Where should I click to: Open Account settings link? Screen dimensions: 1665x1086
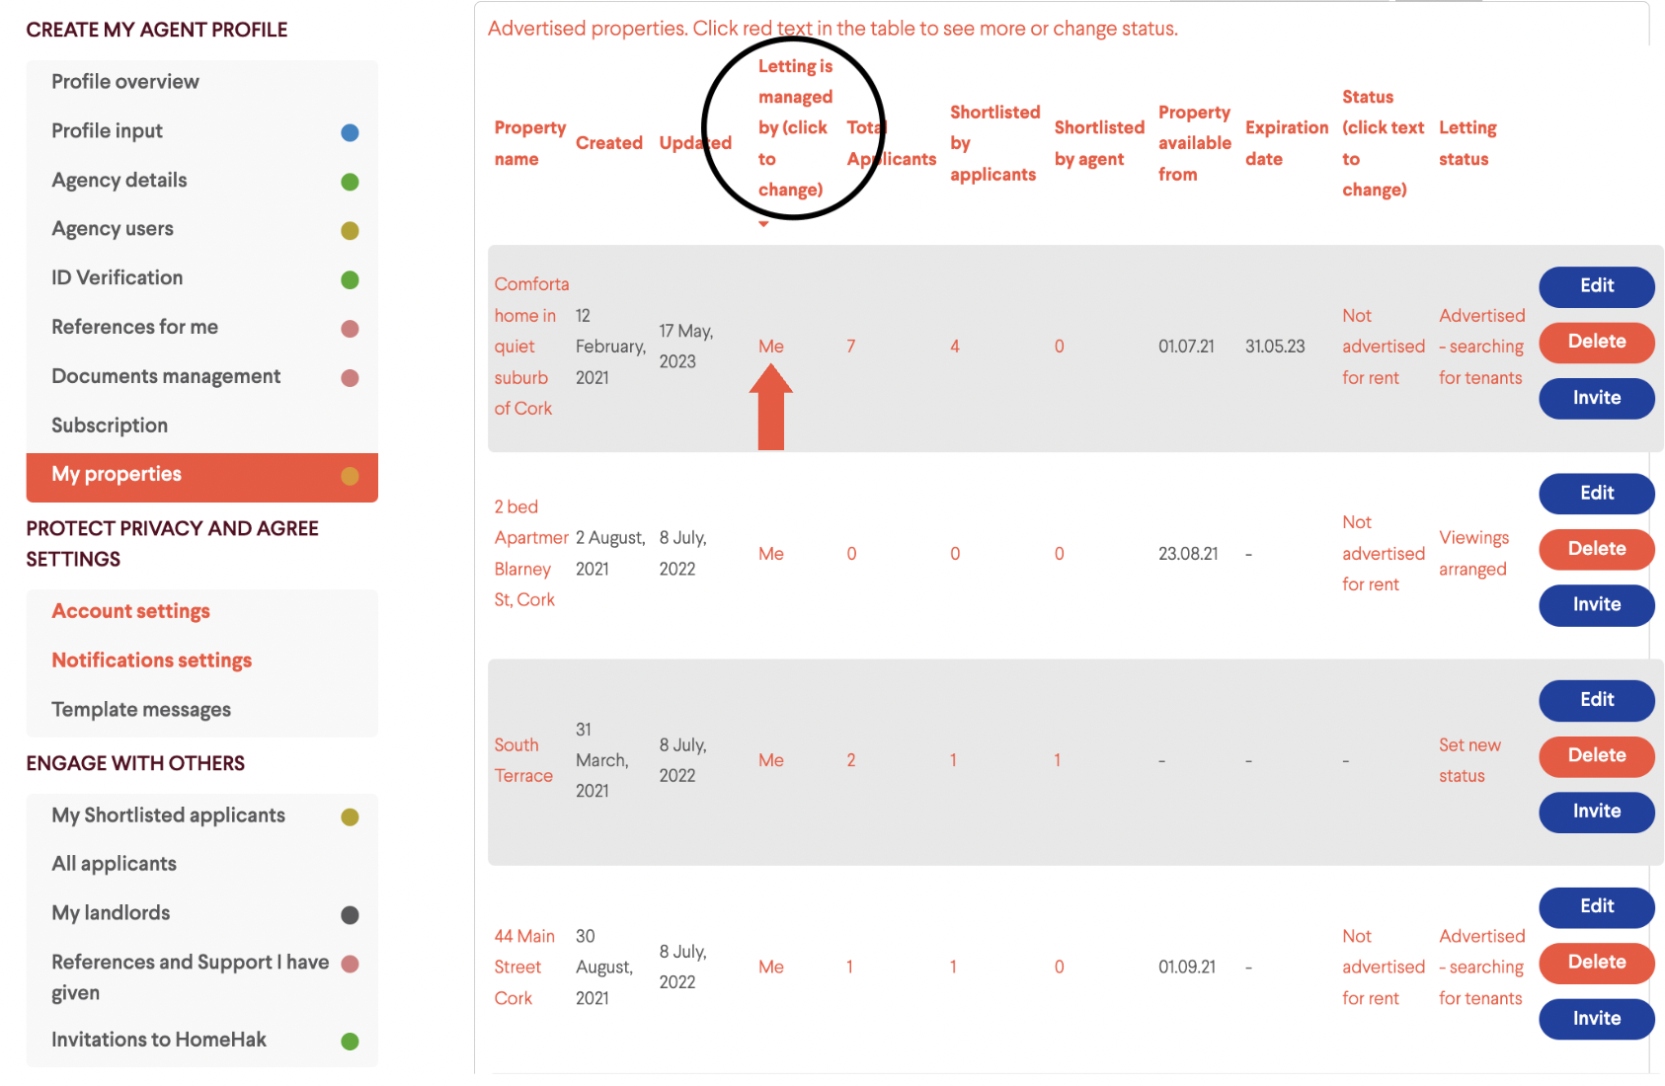click(130, 611)
